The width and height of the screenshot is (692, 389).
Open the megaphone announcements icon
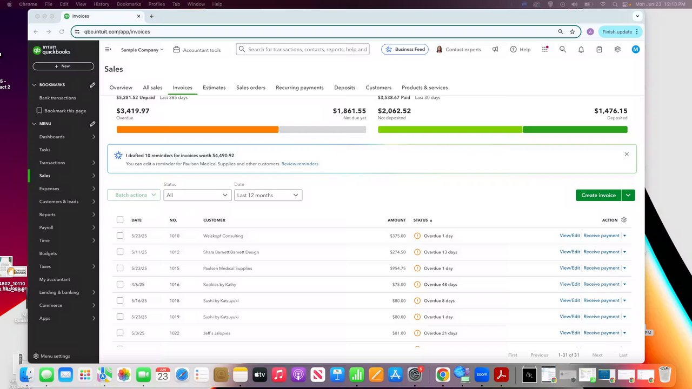(x=495, y=49)
